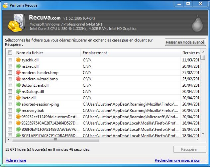Image resolution: width=210 pixels, height=167 pixels.
Task: Select the syschk.dll file name
Action: point(30,60)
